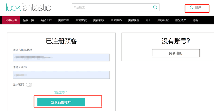This screenshot has height=111, width=214.
Task: Select 美容护肤 in the navigation bar
Action: click(64, 20)
